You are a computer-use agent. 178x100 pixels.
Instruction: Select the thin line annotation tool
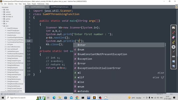tap(174, 52)
